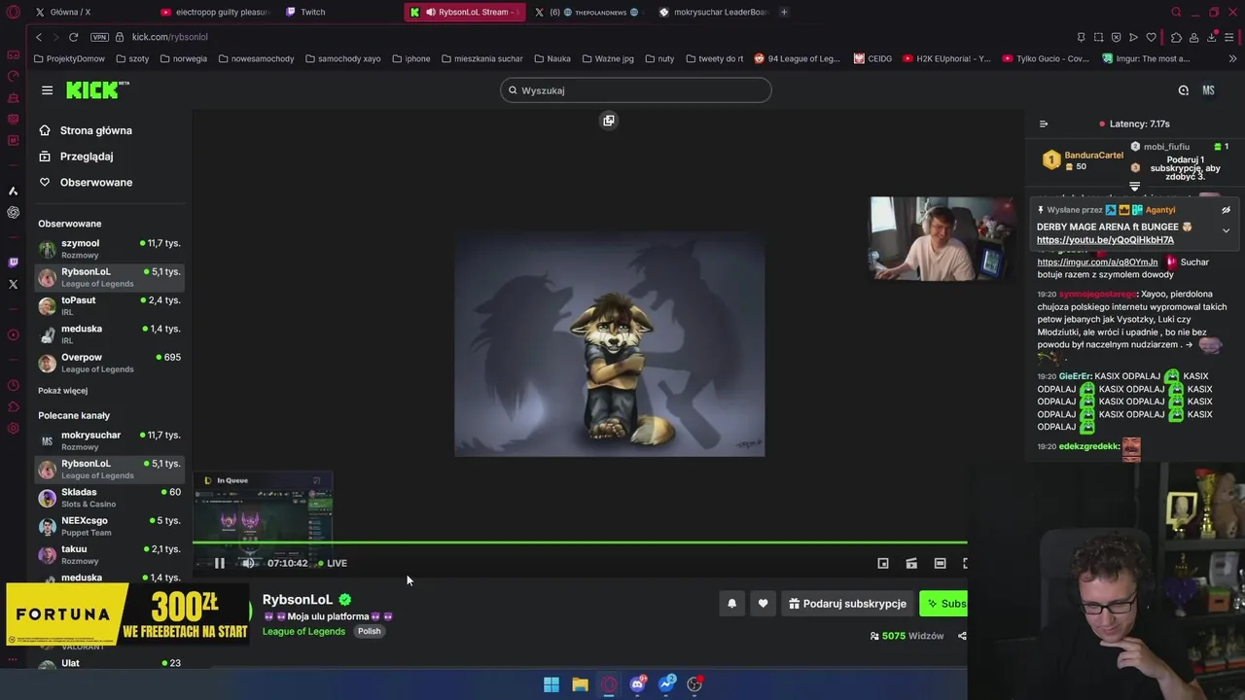Open the Kick hamburger menu
This screenshot has height=700, width=1245.
click(x=47, y=90)
